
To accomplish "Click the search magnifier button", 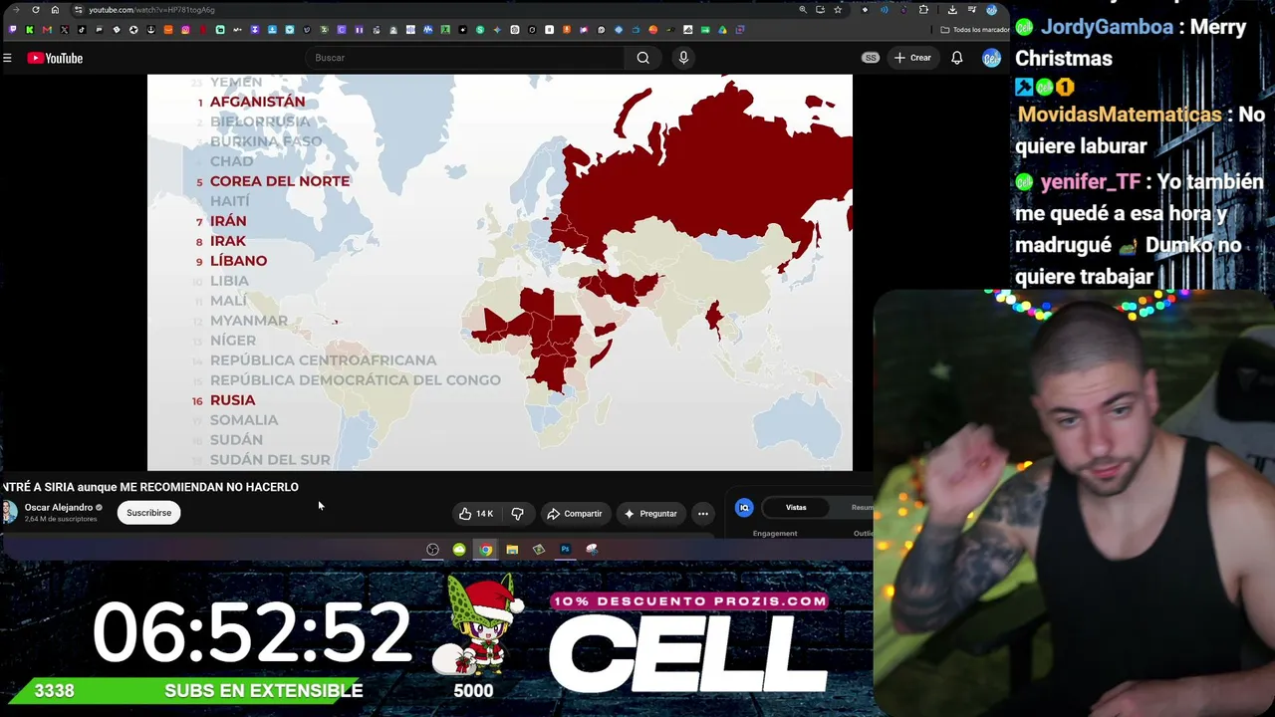I will [642, 58].
